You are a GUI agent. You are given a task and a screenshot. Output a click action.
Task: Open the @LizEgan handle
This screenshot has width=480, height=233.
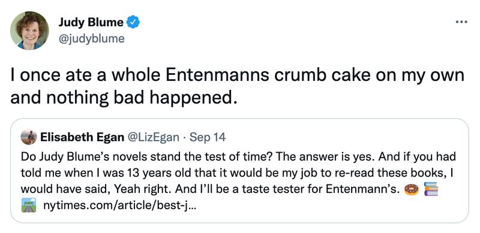pyautogui.click(x=153, y=138)
